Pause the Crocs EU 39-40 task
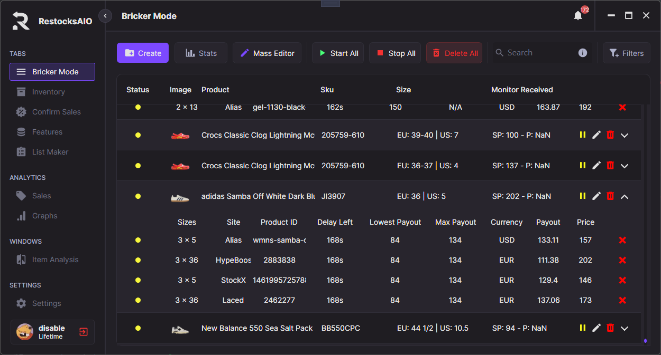The width and height of the screenshot is (661, 355). (x=583, y=135)
